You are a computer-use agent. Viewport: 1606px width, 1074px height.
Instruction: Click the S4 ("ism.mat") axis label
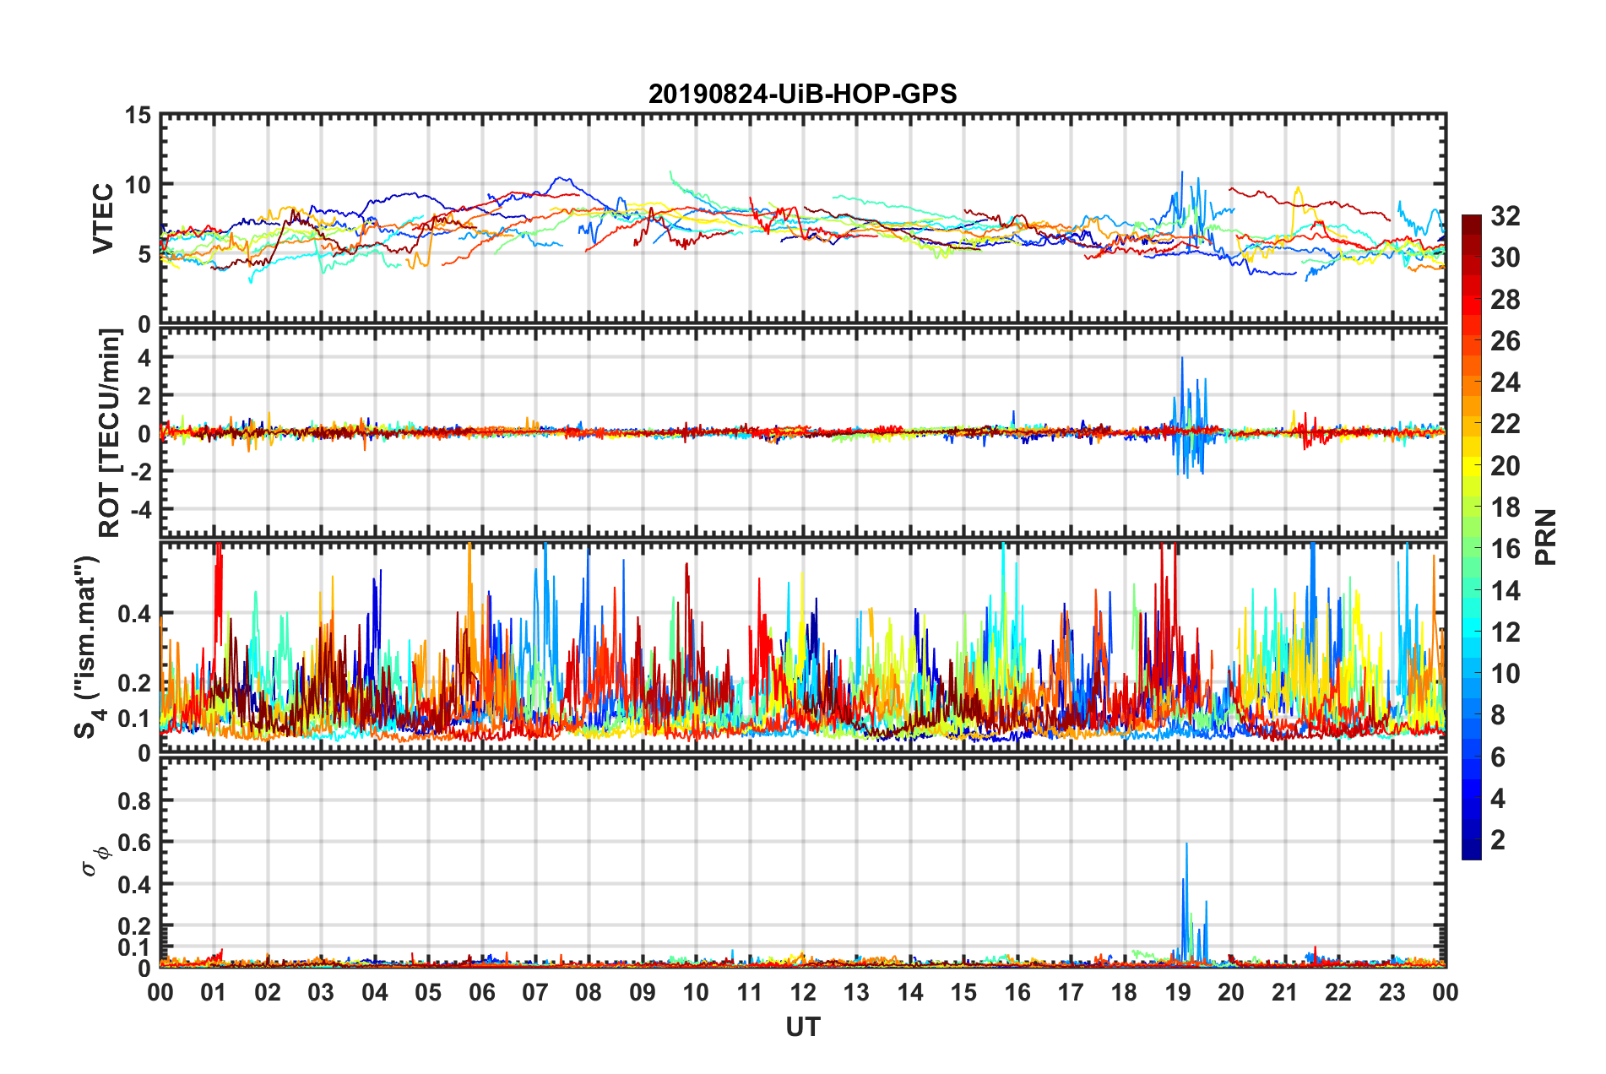(88, 647)
